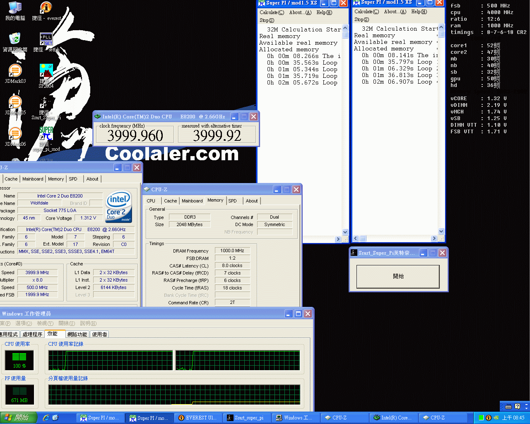Open the 開始 Start menu
The height and width of the screenshot is (424, 530).
tap(19, 418)
